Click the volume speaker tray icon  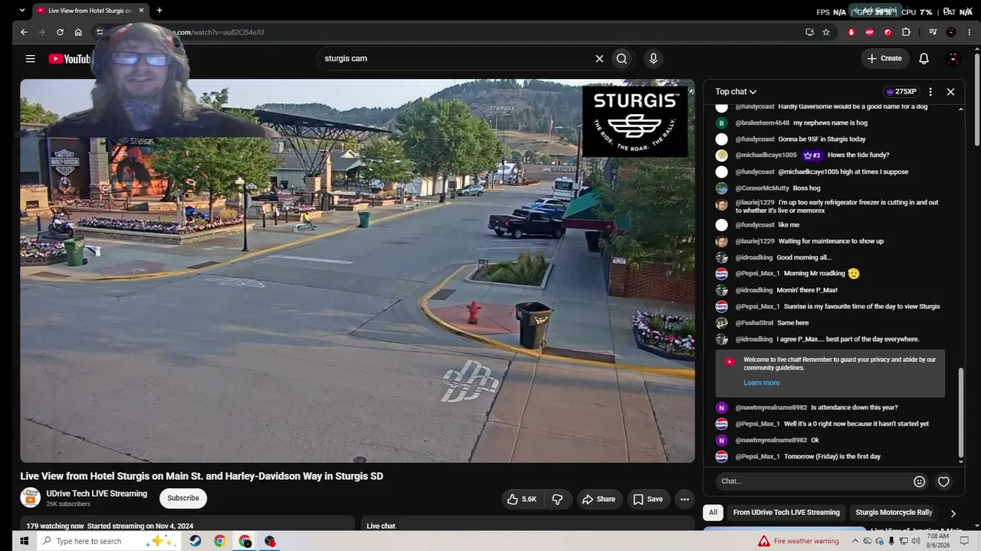click(914, 541)
